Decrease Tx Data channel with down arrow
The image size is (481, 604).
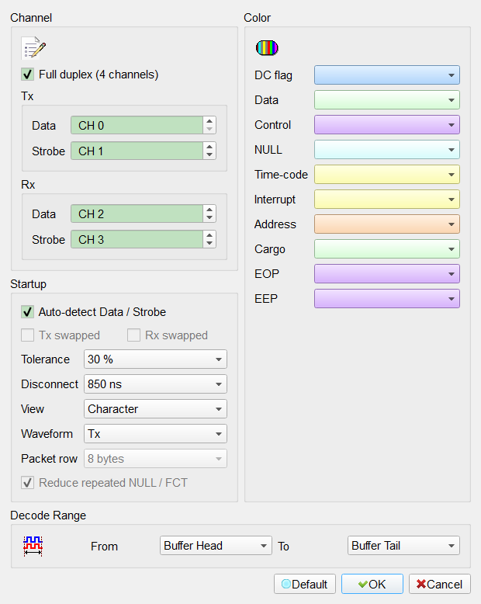coord(209,130)
